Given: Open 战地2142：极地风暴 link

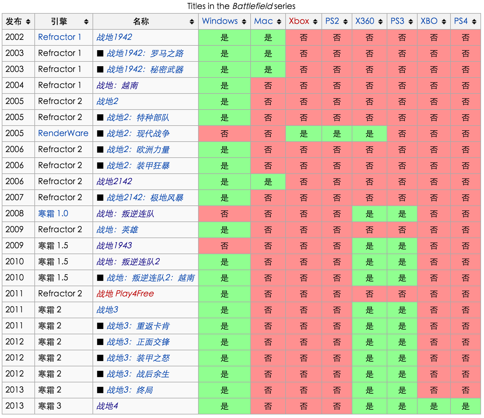Looking at the screenshot, I should click(x=145, y=197).
